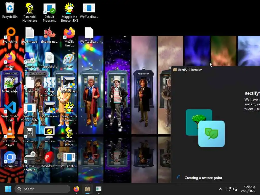Select the floppybird.i... file
This screenshot has height=195, width=260.
tap(49, 60)
